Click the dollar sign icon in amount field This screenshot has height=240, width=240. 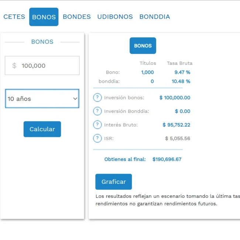14,66
